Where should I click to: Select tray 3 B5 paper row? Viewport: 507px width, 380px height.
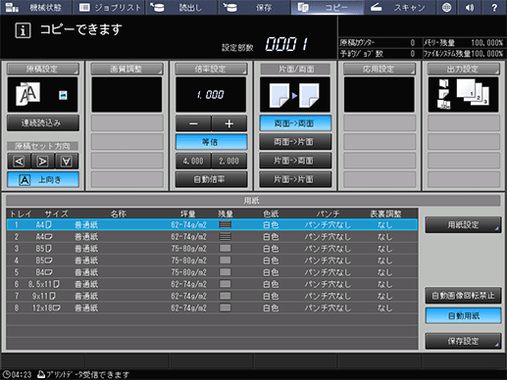point(212,249)
